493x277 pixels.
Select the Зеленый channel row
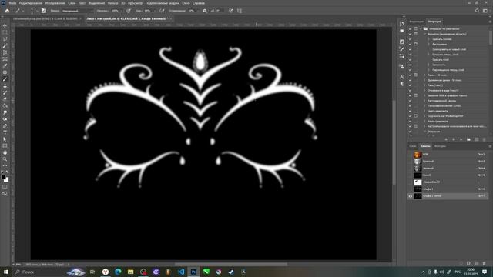pyautogui.click(x=448, y=169)
